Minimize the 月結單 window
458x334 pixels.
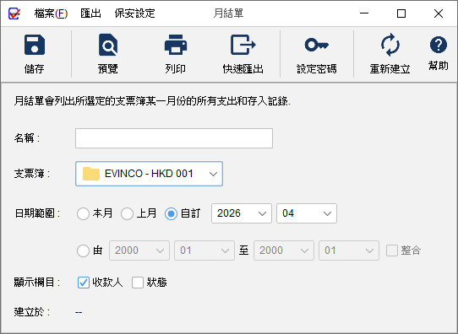(x=364, y=13)
